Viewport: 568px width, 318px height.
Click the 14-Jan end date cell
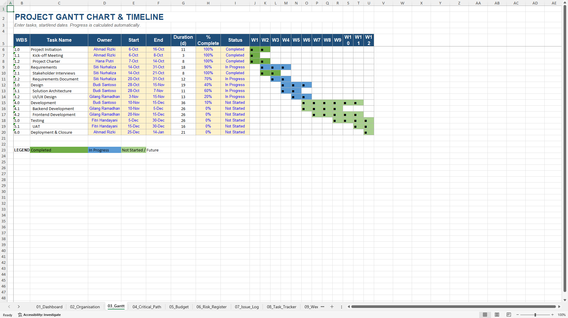(x=158, y=132)
